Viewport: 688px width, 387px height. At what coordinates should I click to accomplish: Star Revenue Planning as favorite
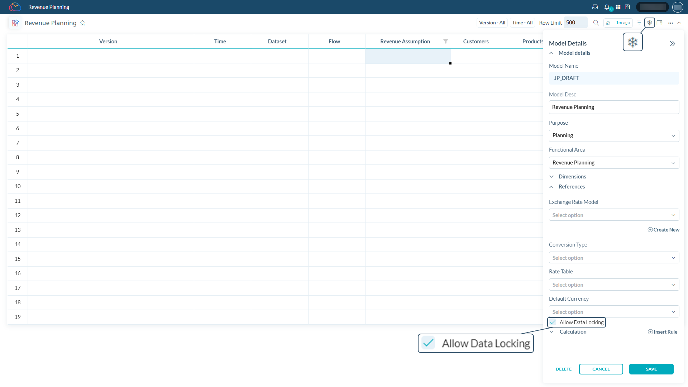click(x=83, y=23)
